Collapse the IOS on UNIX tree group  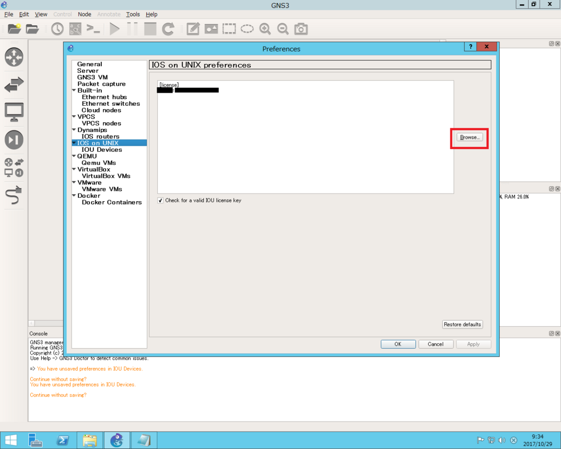pos(74,143)
